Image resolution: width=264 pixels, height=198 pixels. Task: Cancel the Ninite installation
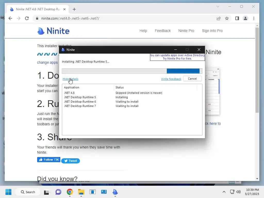coord(192,79)
